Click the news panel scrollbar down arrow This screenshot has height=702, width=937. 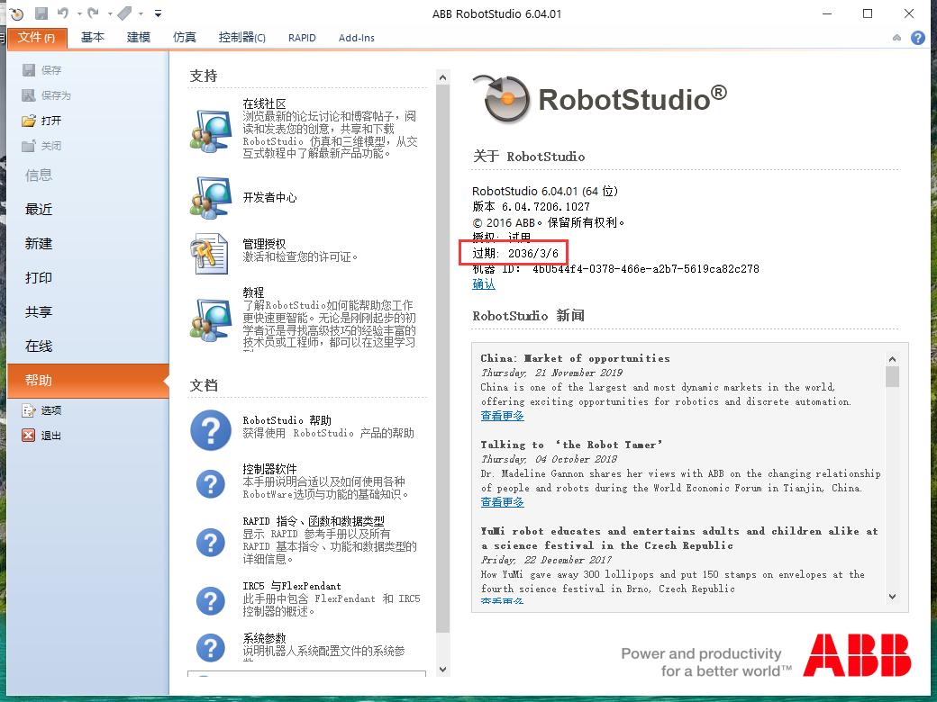[892, 597]
